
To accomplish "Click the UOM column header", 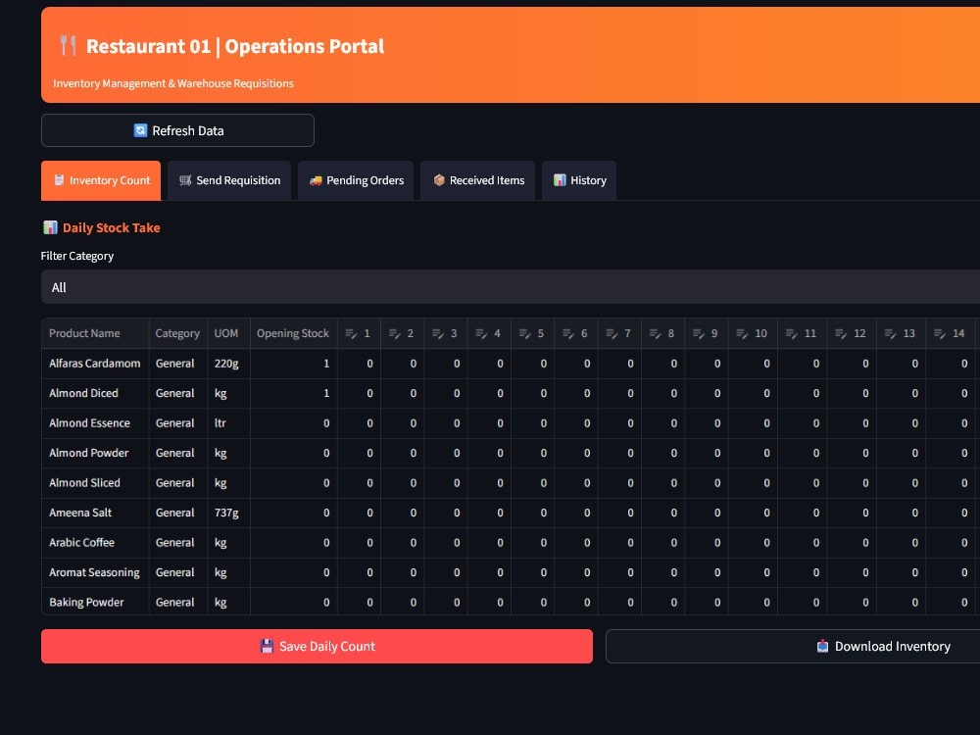I will (228, 334).
